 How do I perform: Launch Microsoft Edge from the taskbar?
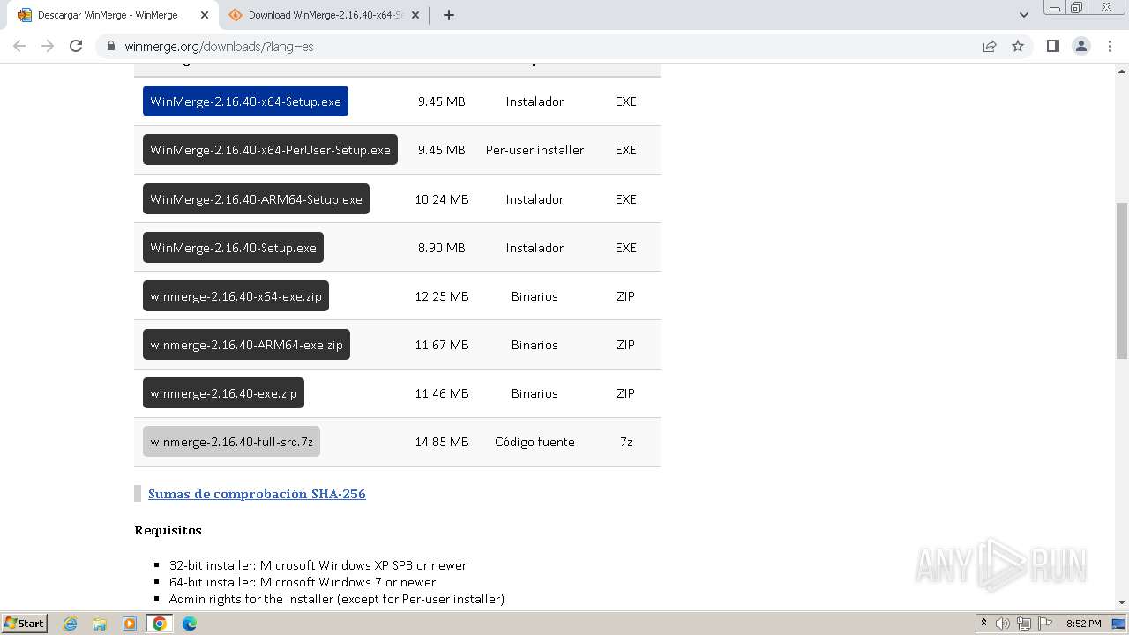[190, 624]
